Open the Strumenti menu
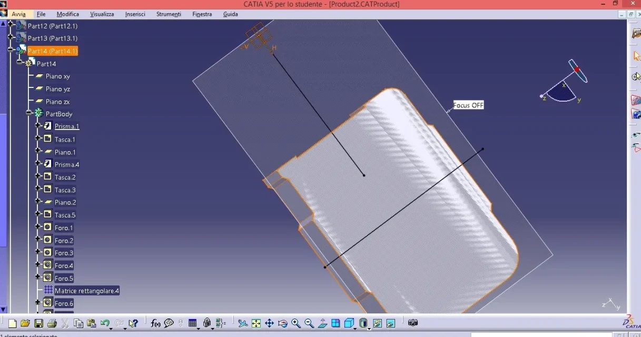 pos(169,14)
